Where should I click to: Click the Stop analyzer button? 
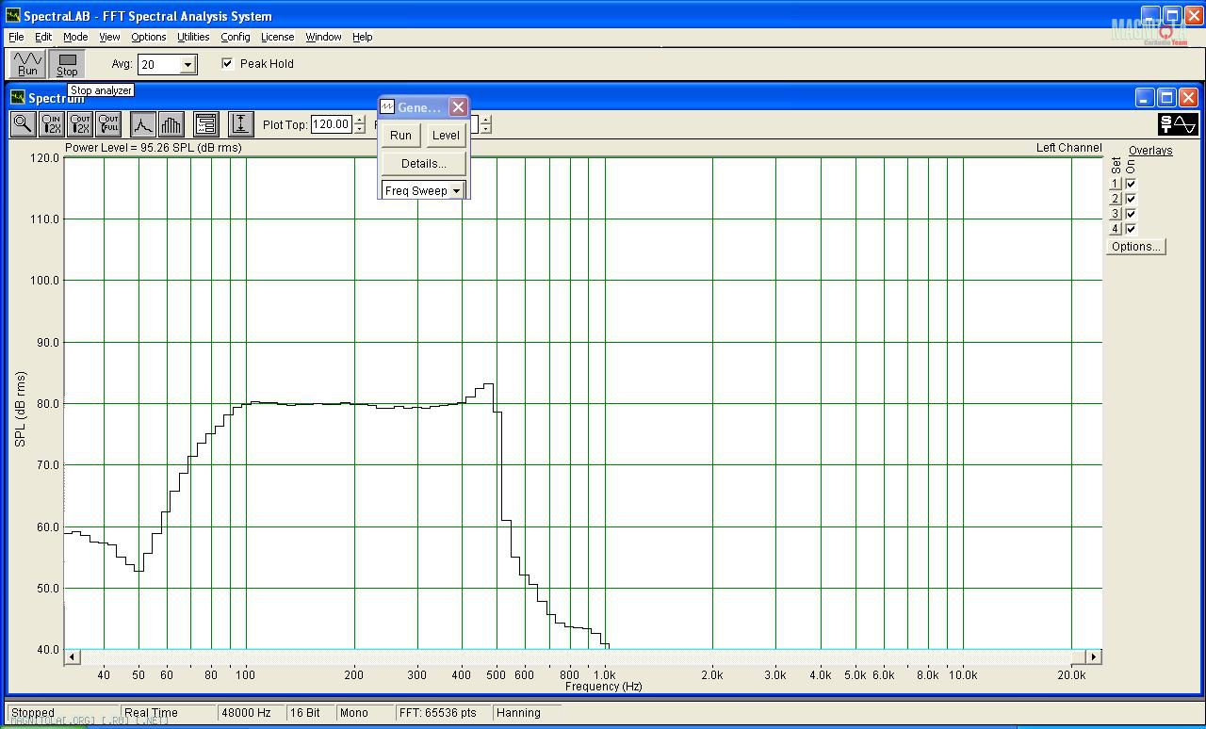click(x=67, y=64)
